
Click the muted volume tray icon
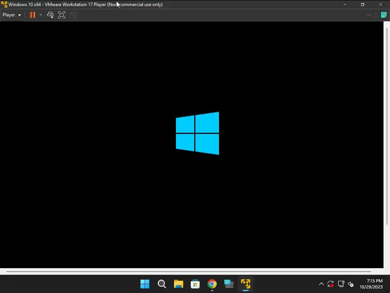[x=351, y=284]
